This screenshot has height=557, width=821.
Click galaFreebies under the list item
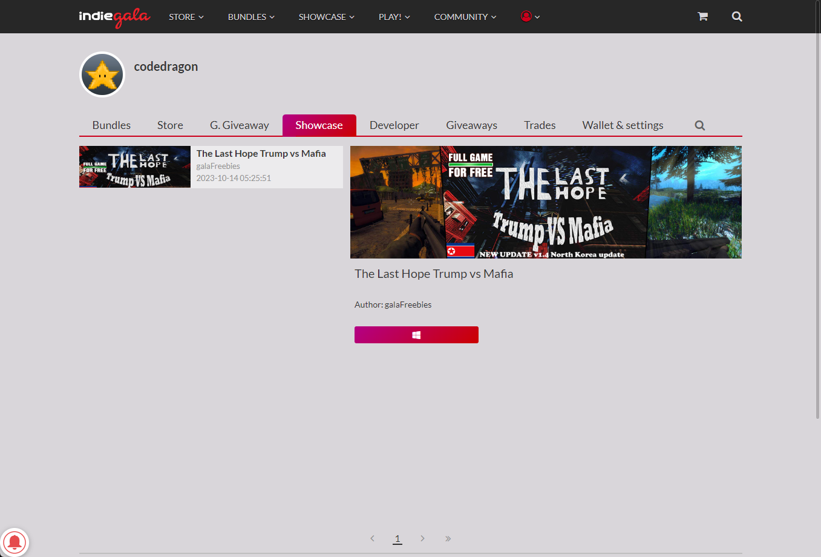point(218,166)
